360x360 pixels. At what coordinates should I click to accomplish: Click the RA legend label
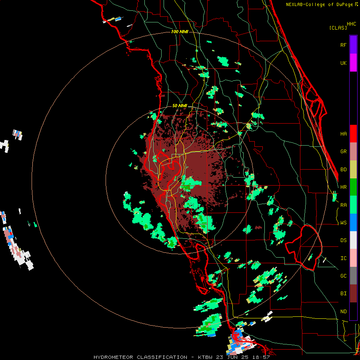pos(344,205)
